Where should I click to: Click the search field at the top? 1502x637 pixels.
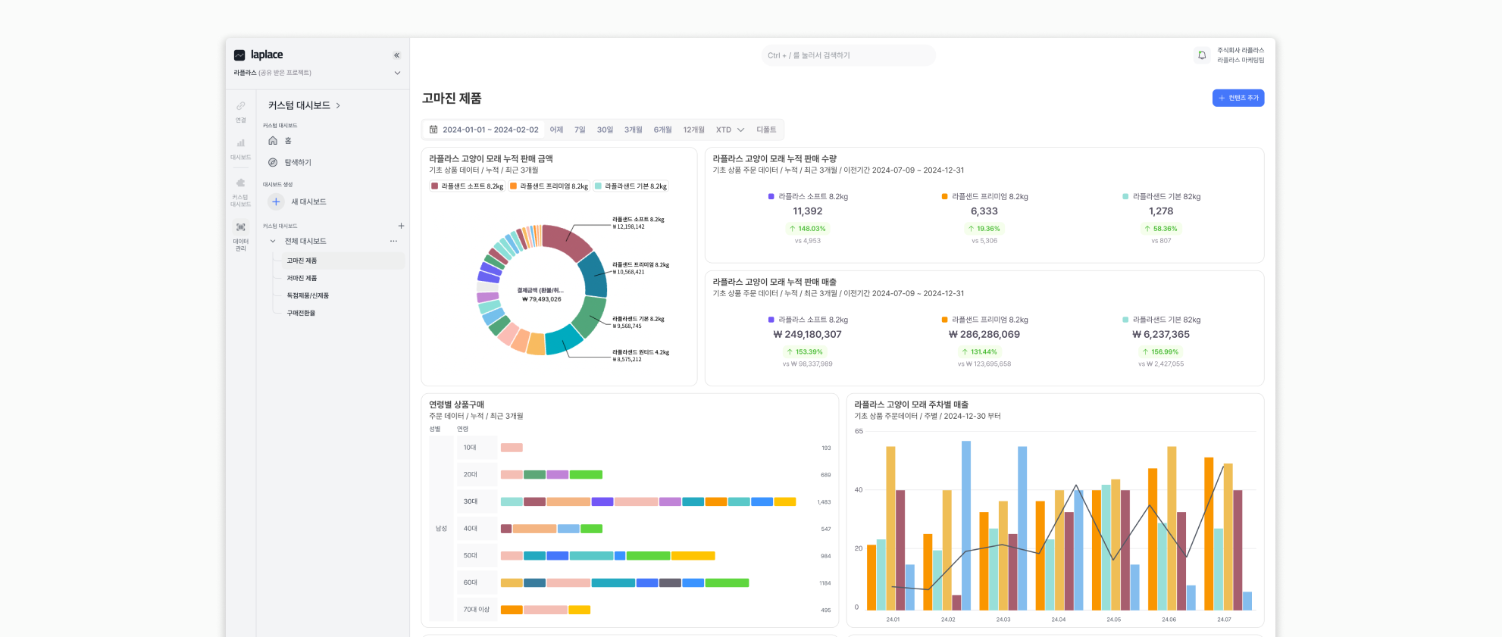[848, 55]
